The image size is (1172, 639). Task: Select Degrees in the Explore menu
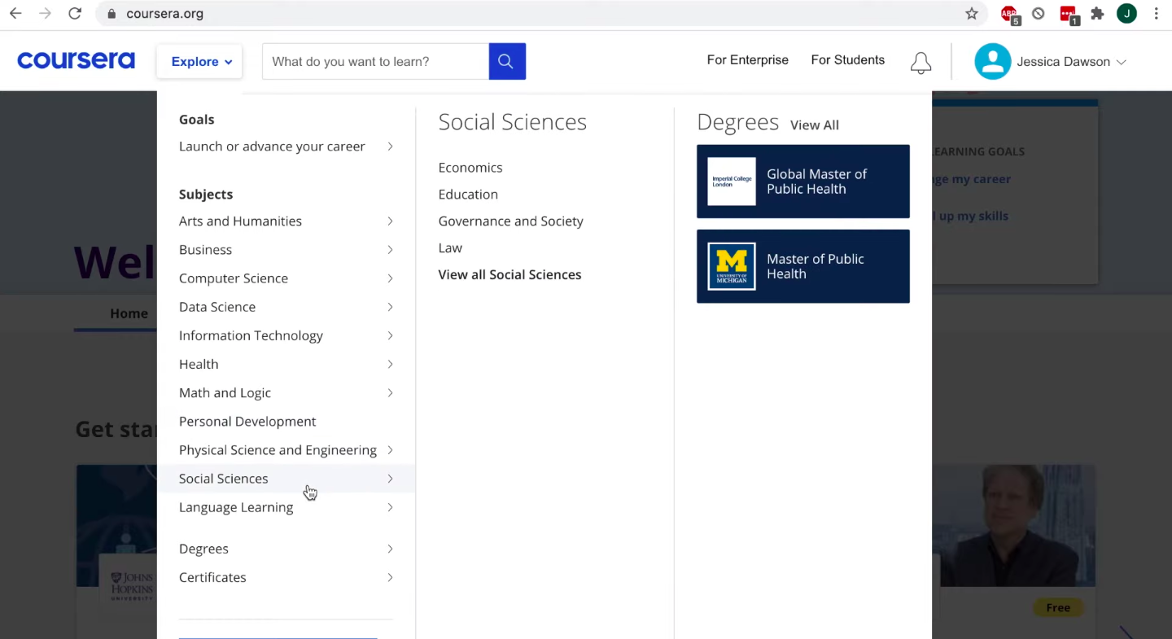pyautogui.click(x=203, y=548)
